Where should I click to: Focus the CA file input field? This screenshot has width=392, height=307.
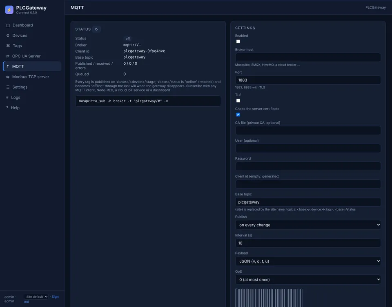(308, 130)
